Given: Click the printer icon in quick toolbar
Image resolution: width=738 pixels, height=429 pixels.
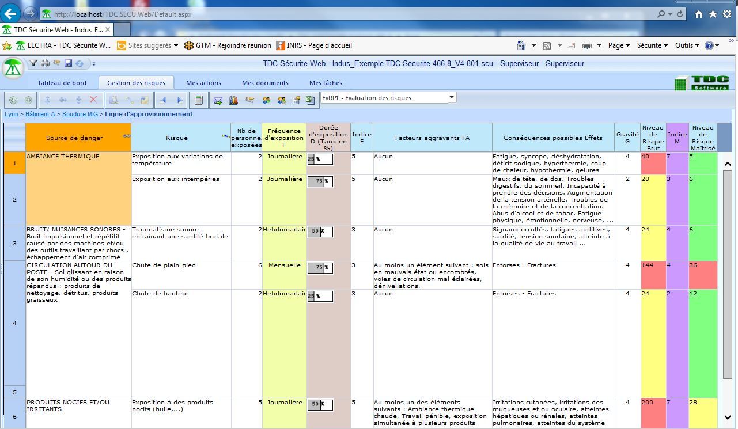Looking at the screenshot, I should pos(45,63).
